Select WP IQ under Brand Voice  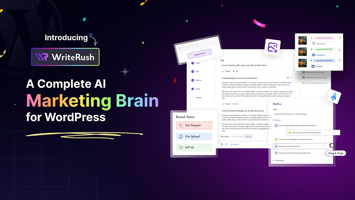coord(194,147)
